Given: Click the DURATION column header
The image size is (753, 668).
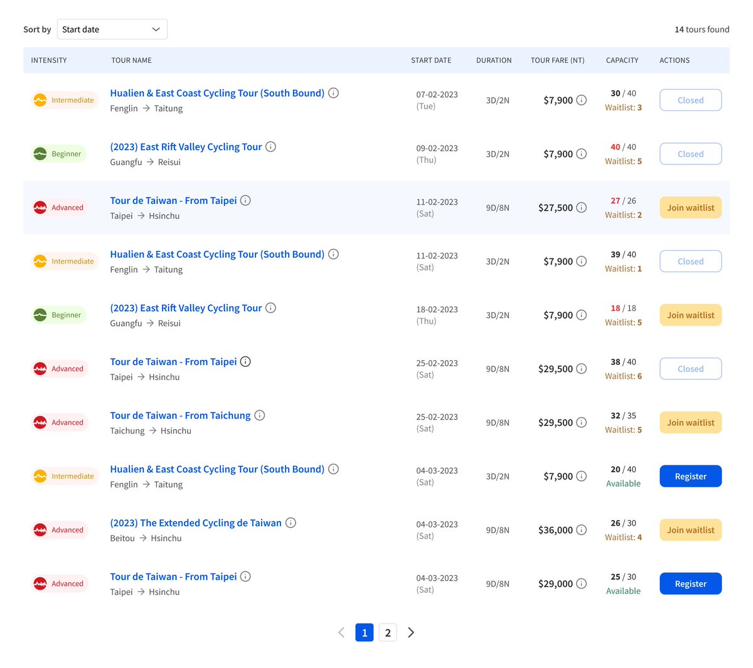Looking at the screenshot, I should (494, 60).
